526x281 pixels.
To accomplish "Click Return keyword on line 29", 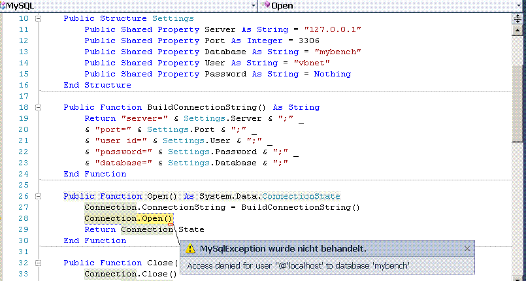I will point(100,229).
